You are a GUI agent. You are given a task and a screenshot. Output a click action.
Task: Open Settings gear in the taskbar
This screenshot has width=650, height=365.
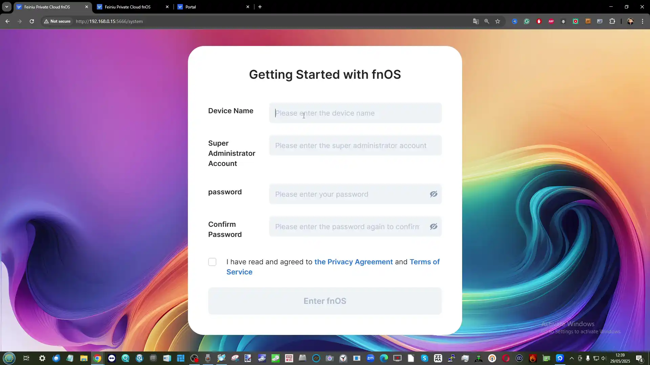coord(42,358)
